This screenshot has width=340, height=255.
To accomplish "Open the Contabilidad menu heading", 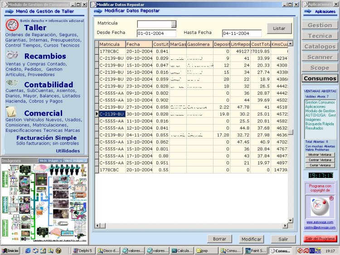I will [x=49, y=85].
